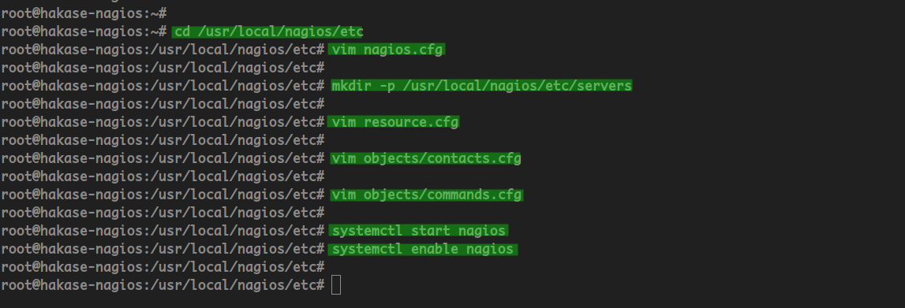Click the 'systemctl enable nagios' command

click(x=422, y=249)
